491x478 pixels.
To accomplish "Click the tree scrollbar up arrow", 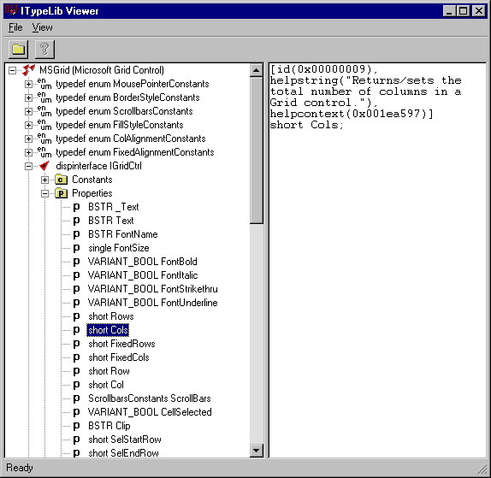I will (256, 70).
